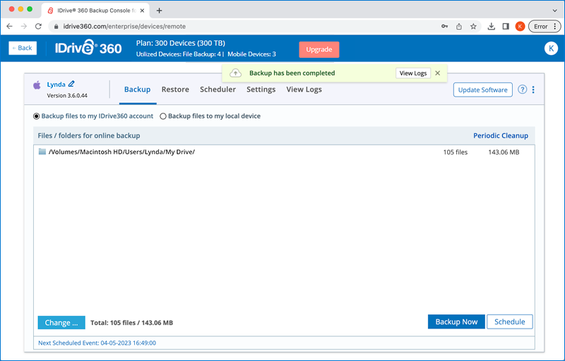
Task: Click the 105 files count
Action: 456,152
